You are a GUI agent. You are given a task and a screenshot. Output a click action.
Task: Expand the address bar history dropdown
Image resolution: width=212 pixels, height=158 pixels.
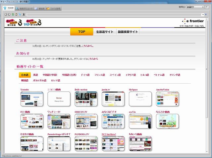(x=203, y=15)
